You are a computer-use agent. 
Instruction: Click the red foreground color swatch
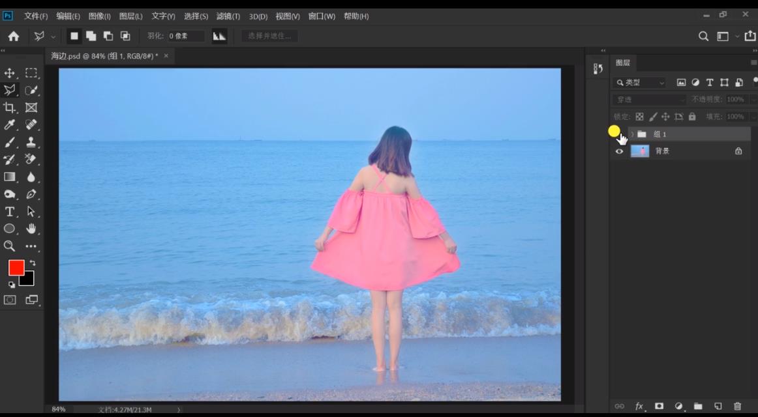pyautogui.click(x=16, y=267)
